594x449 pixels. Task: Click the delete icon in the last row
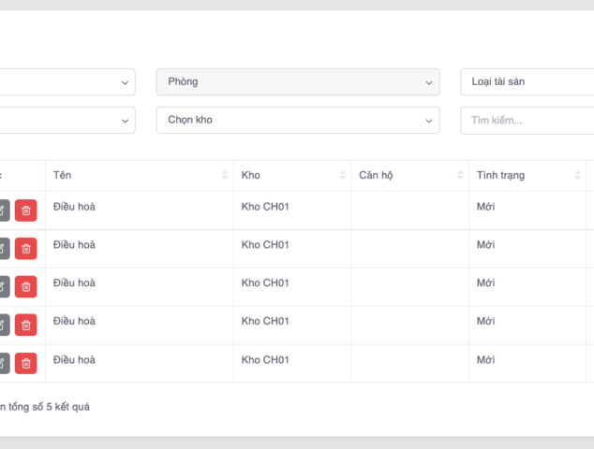pos(25,363)
